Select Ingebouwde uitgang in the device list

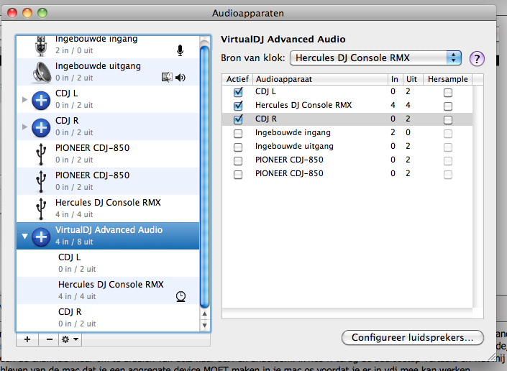[108, 72]
